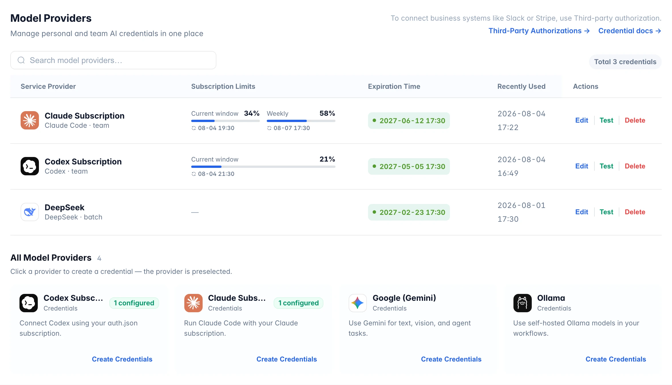Click refresh icon beside 08-04 19:30
The width and height of the screenshot is (672, 385).
pyautogui.click(x=194, y=128)
